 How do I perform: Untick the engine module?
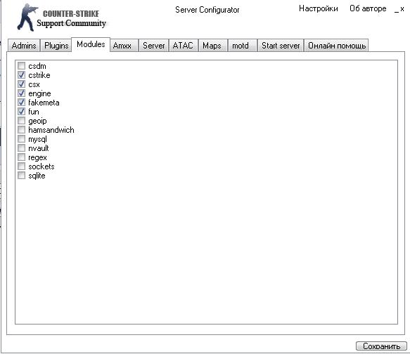[x=21, y=93]
